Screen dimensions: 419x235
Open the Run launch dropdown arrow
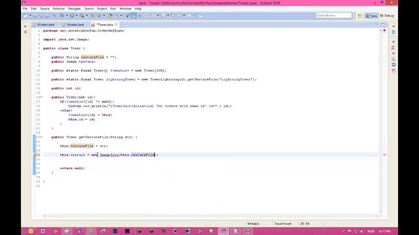(77, 16)
